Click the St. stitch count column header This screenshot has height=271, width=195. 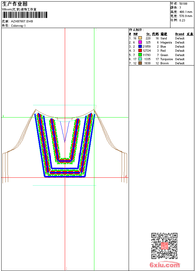click(148, 34)
